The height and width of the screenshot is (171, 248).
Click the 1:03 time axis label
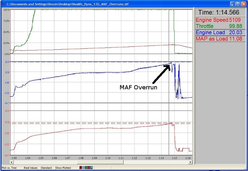pyautogui.click(x=14, y=158)
